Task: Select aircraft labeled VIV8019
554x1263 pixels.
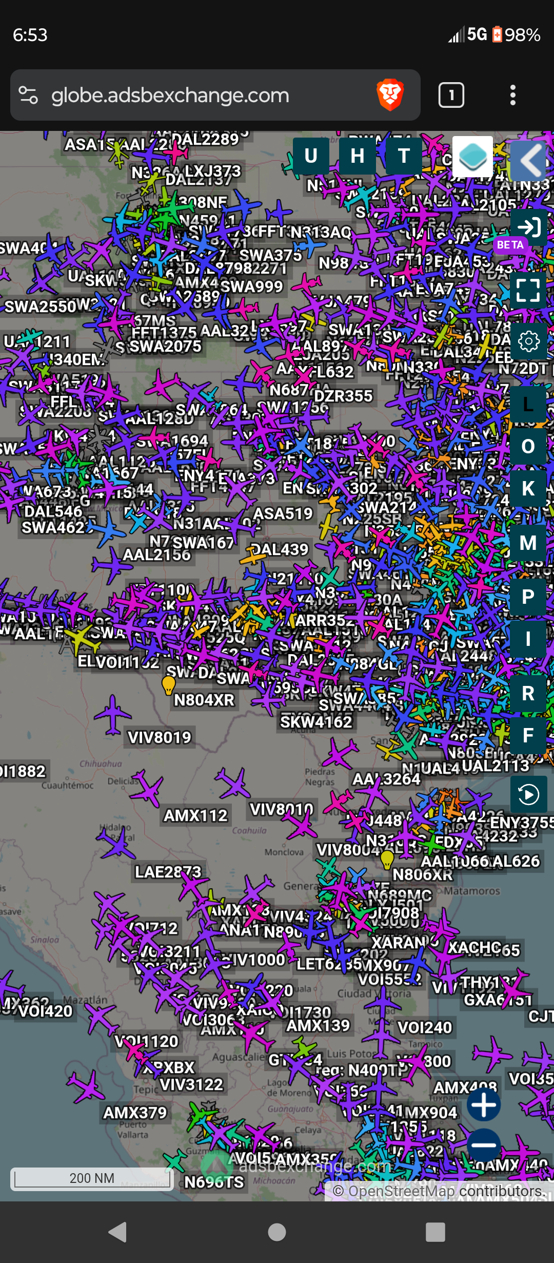Action: click(x=159, y=737)
